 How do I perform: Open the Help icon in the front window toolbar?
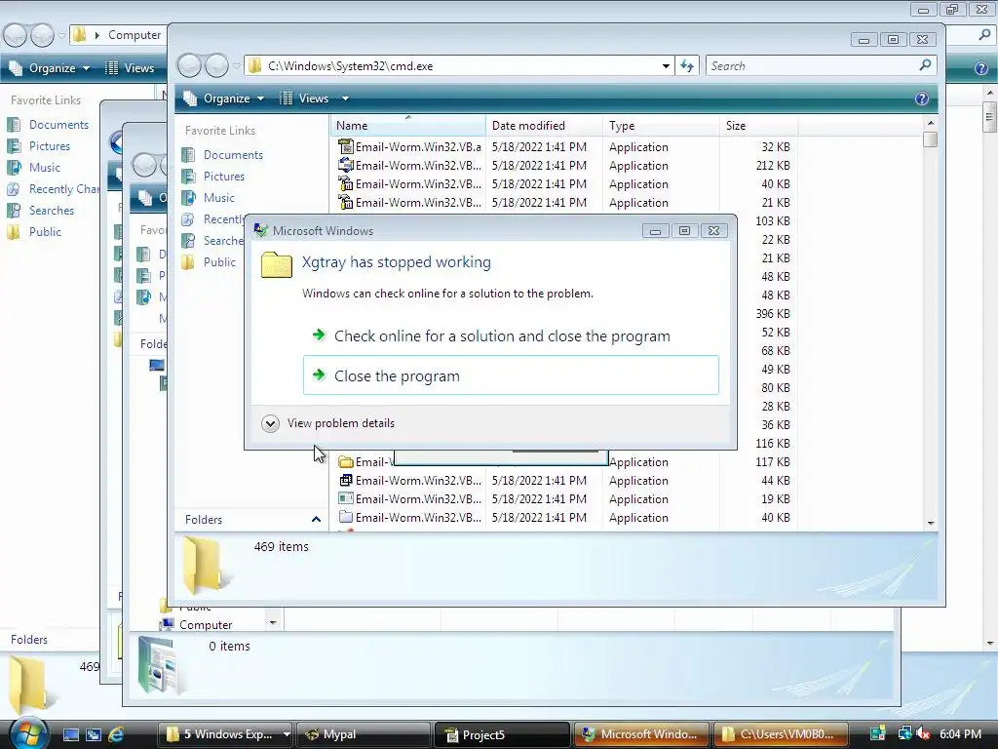coord(922,99)
